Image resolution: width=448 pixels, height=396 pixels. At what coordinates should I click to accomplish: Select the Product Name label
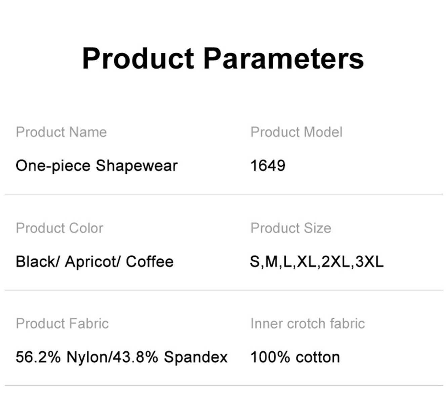tap(61, 132)
